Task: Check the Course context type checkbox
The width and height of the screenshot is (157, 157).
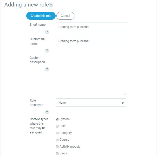Action: coord(57,140)
